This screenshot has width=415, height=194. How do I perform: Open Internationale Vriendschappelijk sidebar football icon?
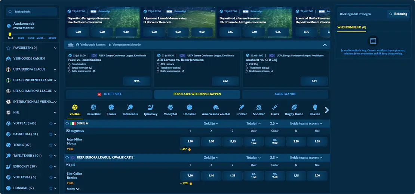(9, 101)
